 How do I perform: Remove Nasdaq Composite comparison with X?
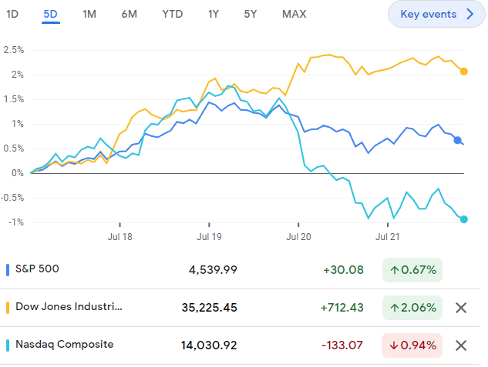pyautogui.click(x=461, y=345)
